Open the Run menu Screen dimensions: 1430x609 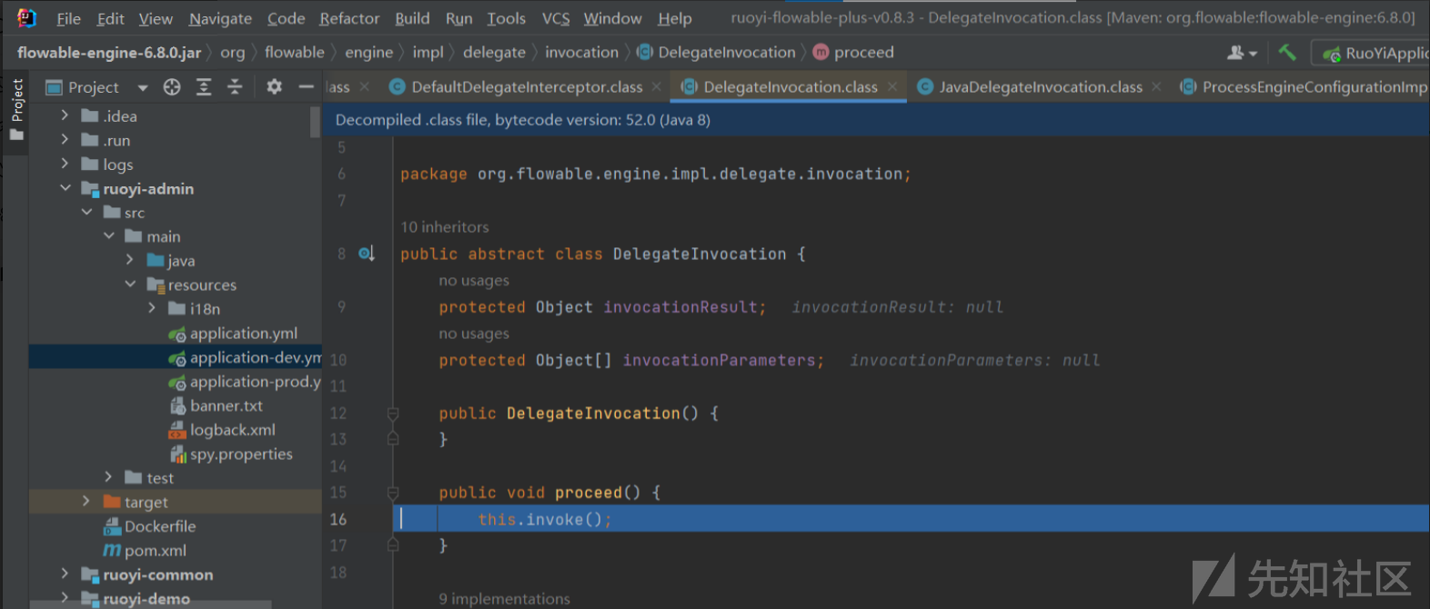click(458, 18)
